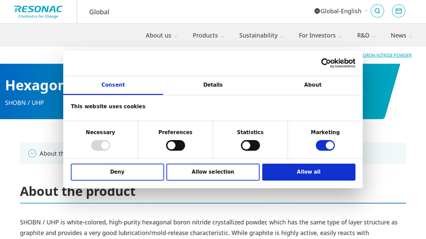Click the Preferences label
This screenshot has width=426, height=239.
click(176, 132)
